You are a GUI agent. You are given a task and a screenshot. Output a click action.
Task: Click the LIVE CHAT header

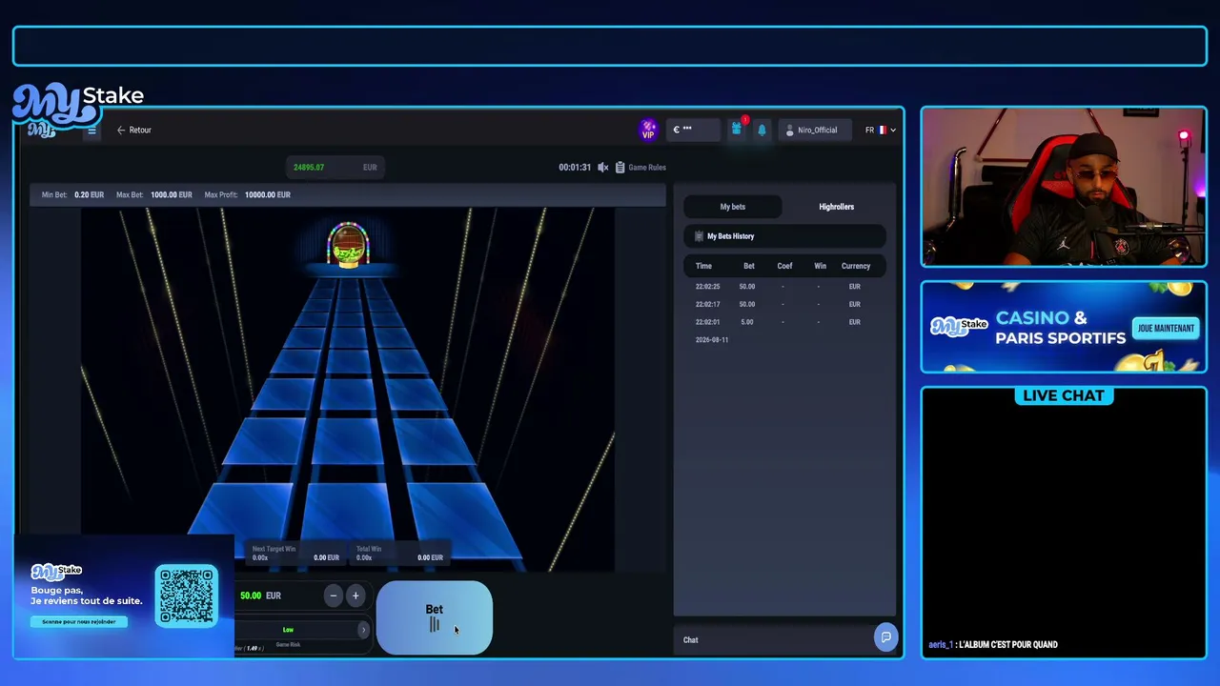pos(1064,395)
